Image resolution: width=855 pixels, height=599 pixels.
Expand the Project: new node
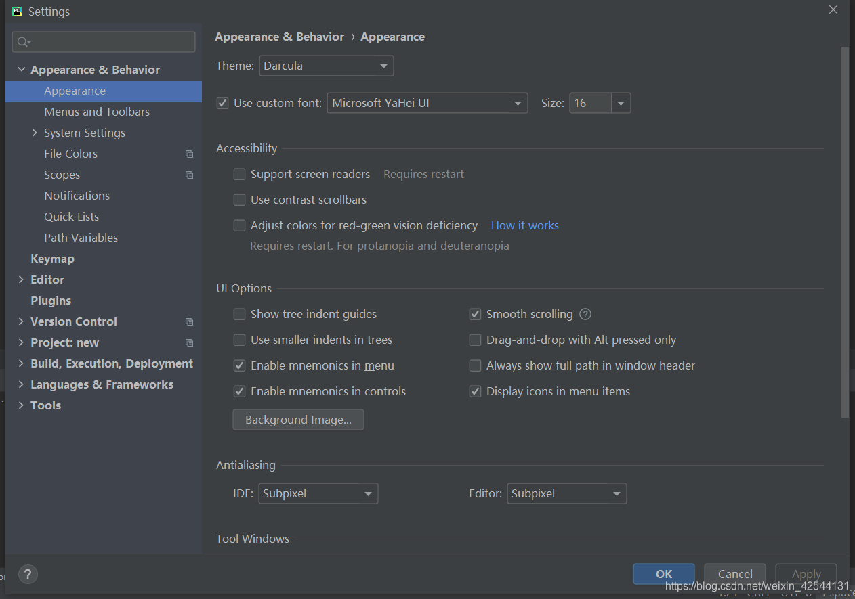(22, 342)
